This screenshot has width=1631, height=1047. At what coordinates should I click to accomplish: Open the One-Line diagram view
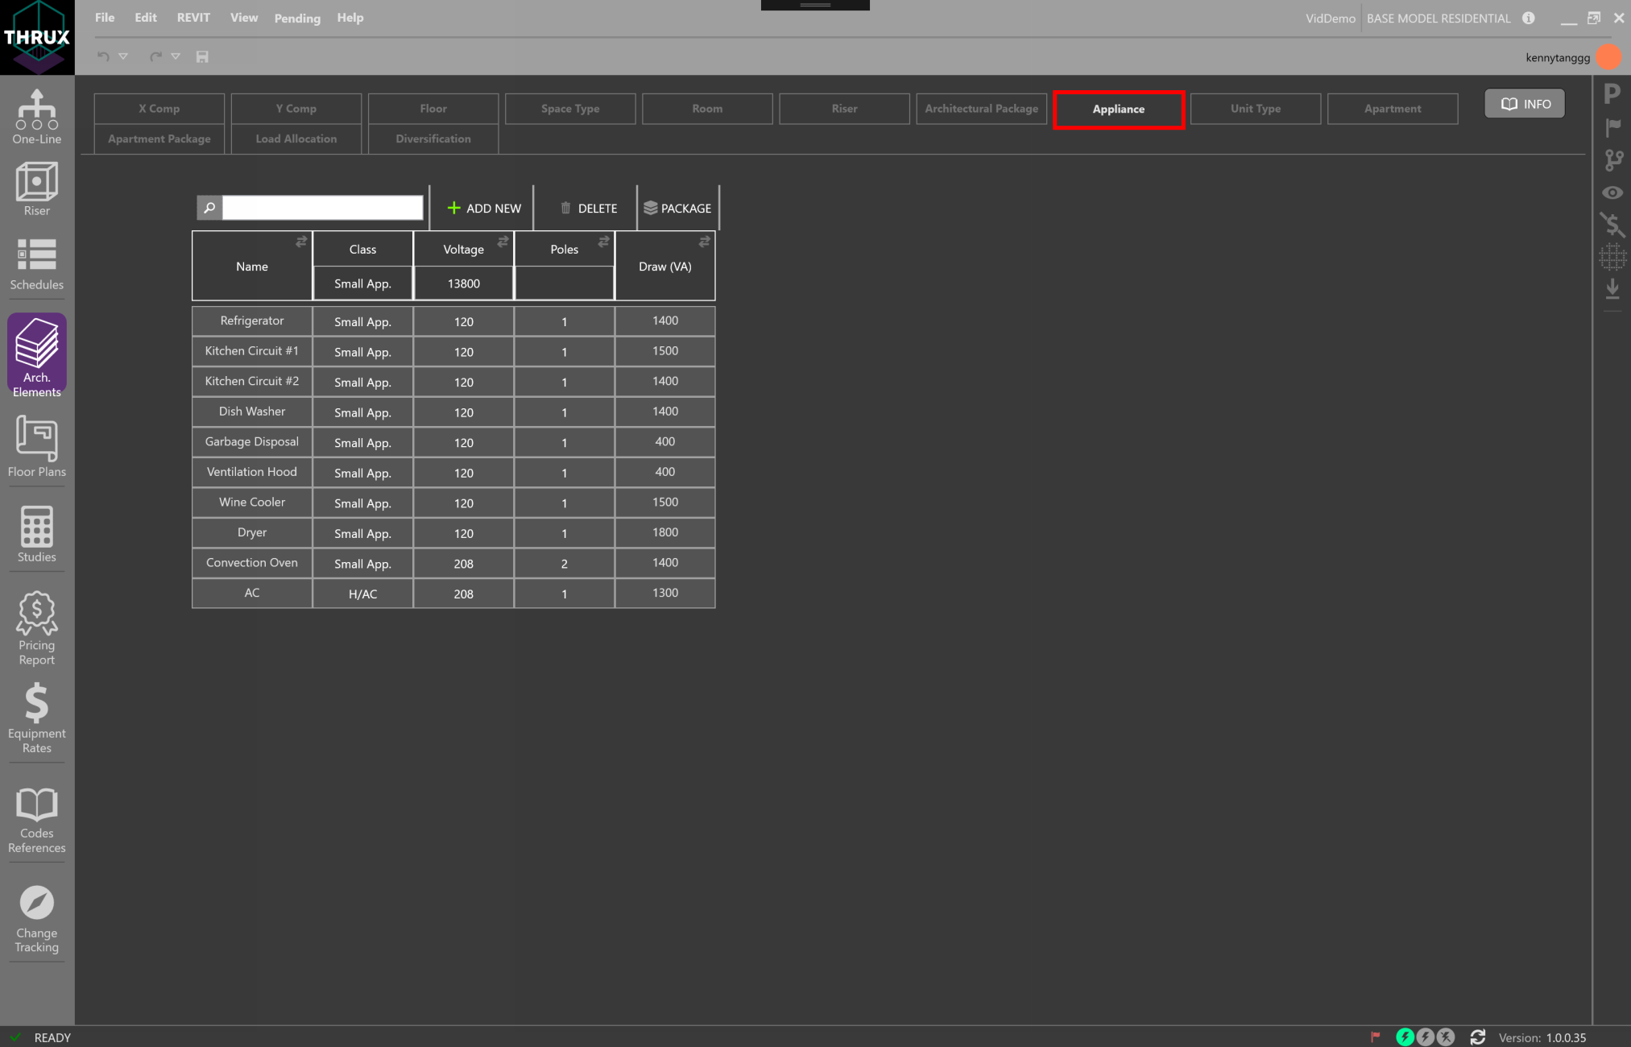[x=37, y=116]
